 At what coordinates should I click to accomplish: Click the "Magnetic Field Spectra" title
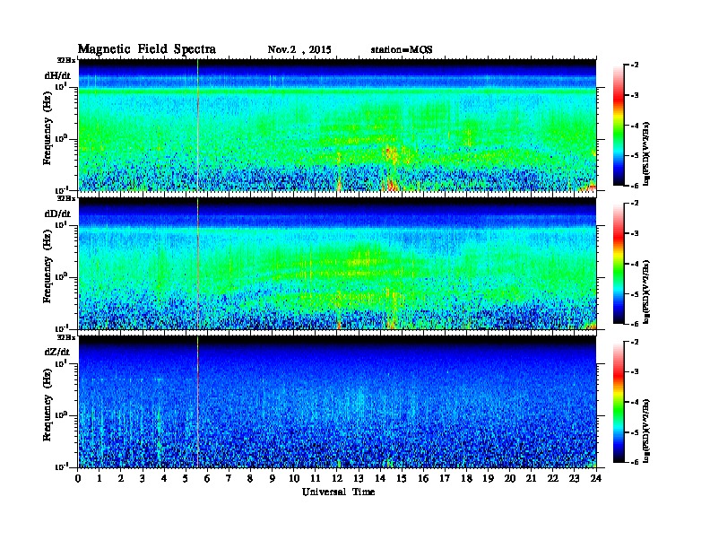147,49
